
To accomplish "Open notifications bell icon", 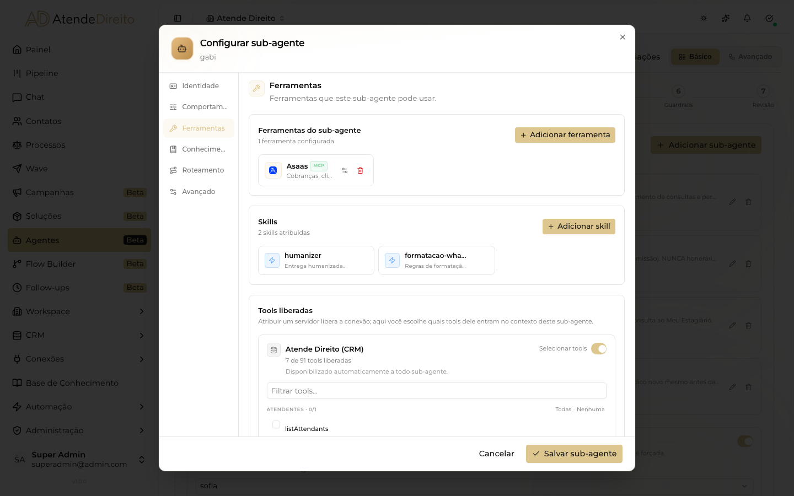I will 747,18.
